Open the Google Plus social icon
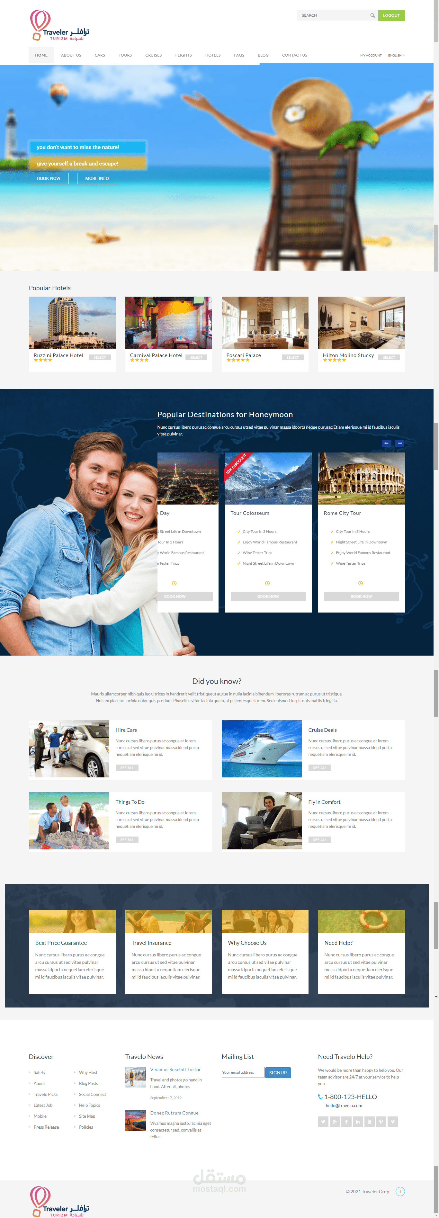 tap(335, 1122)
